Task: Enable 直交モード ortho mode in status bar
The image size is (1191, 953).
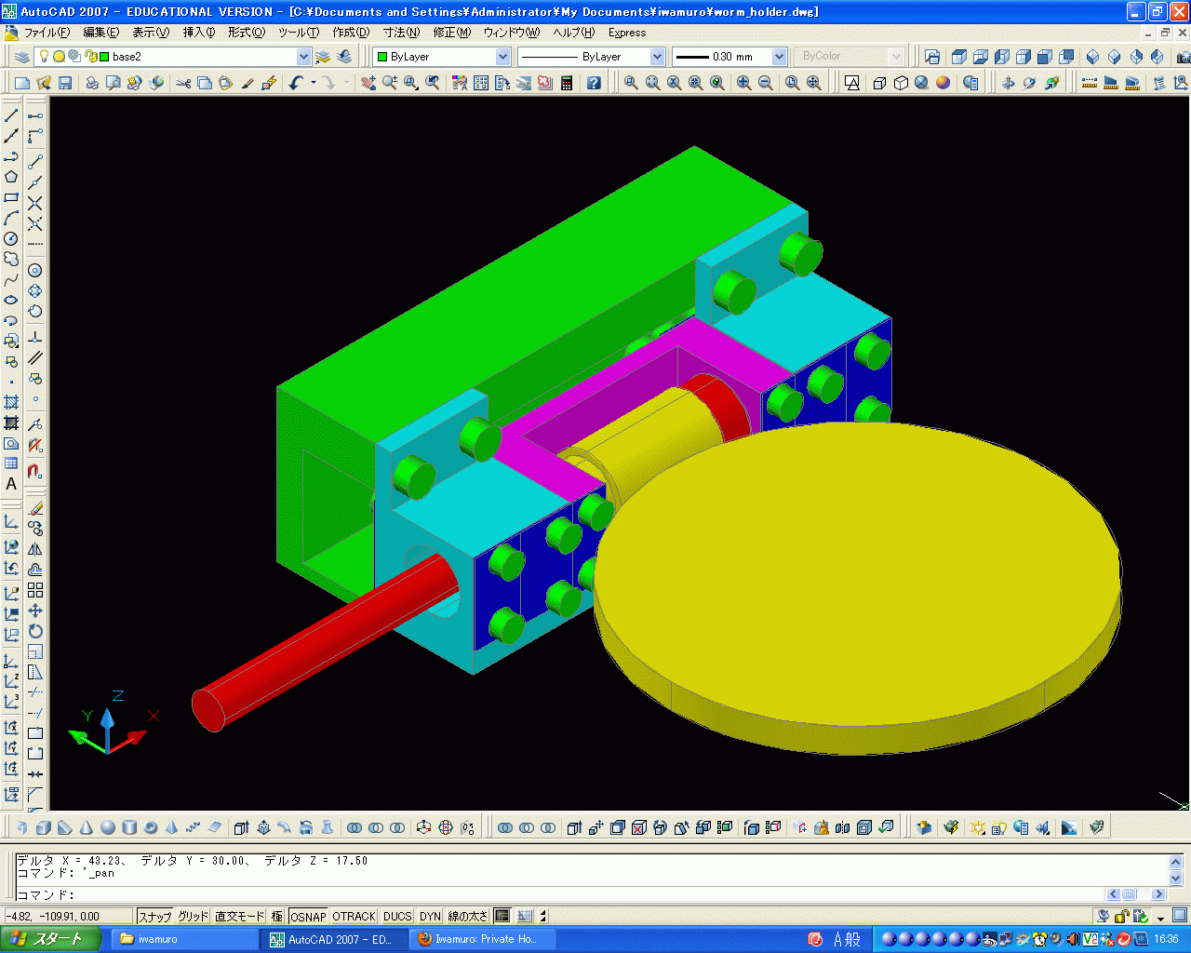Action: pos(239,917)
